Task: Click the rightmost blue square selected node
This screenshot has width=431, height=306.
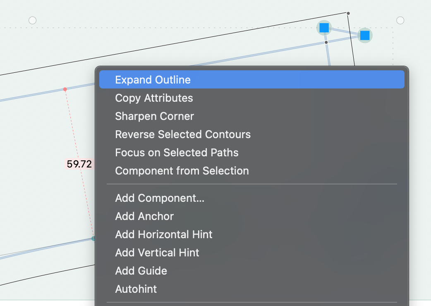Action: [x=364, y=36]
